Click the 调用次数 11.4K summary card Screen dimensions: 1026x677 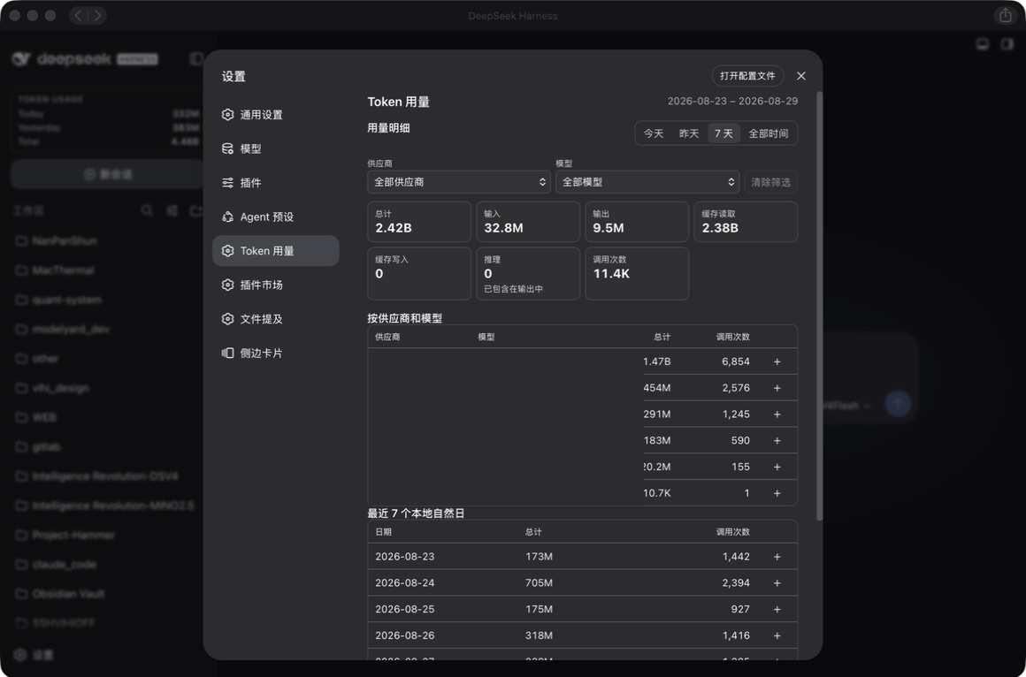[x=637, y=273]
